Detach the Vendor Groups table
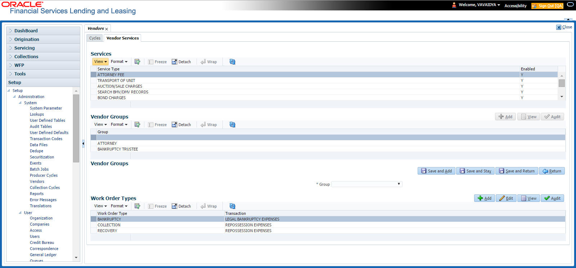The height and width of the screenshot is (268, 576). tap(181, 125)
